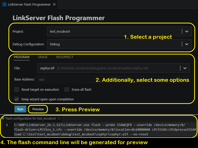Uncheck Keep wizard open upon completion

[17, 99]
